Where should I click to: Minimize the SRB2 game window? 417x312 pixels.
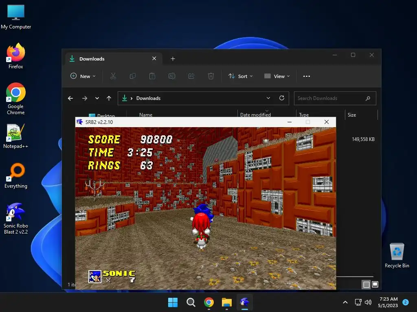(290, 122)
